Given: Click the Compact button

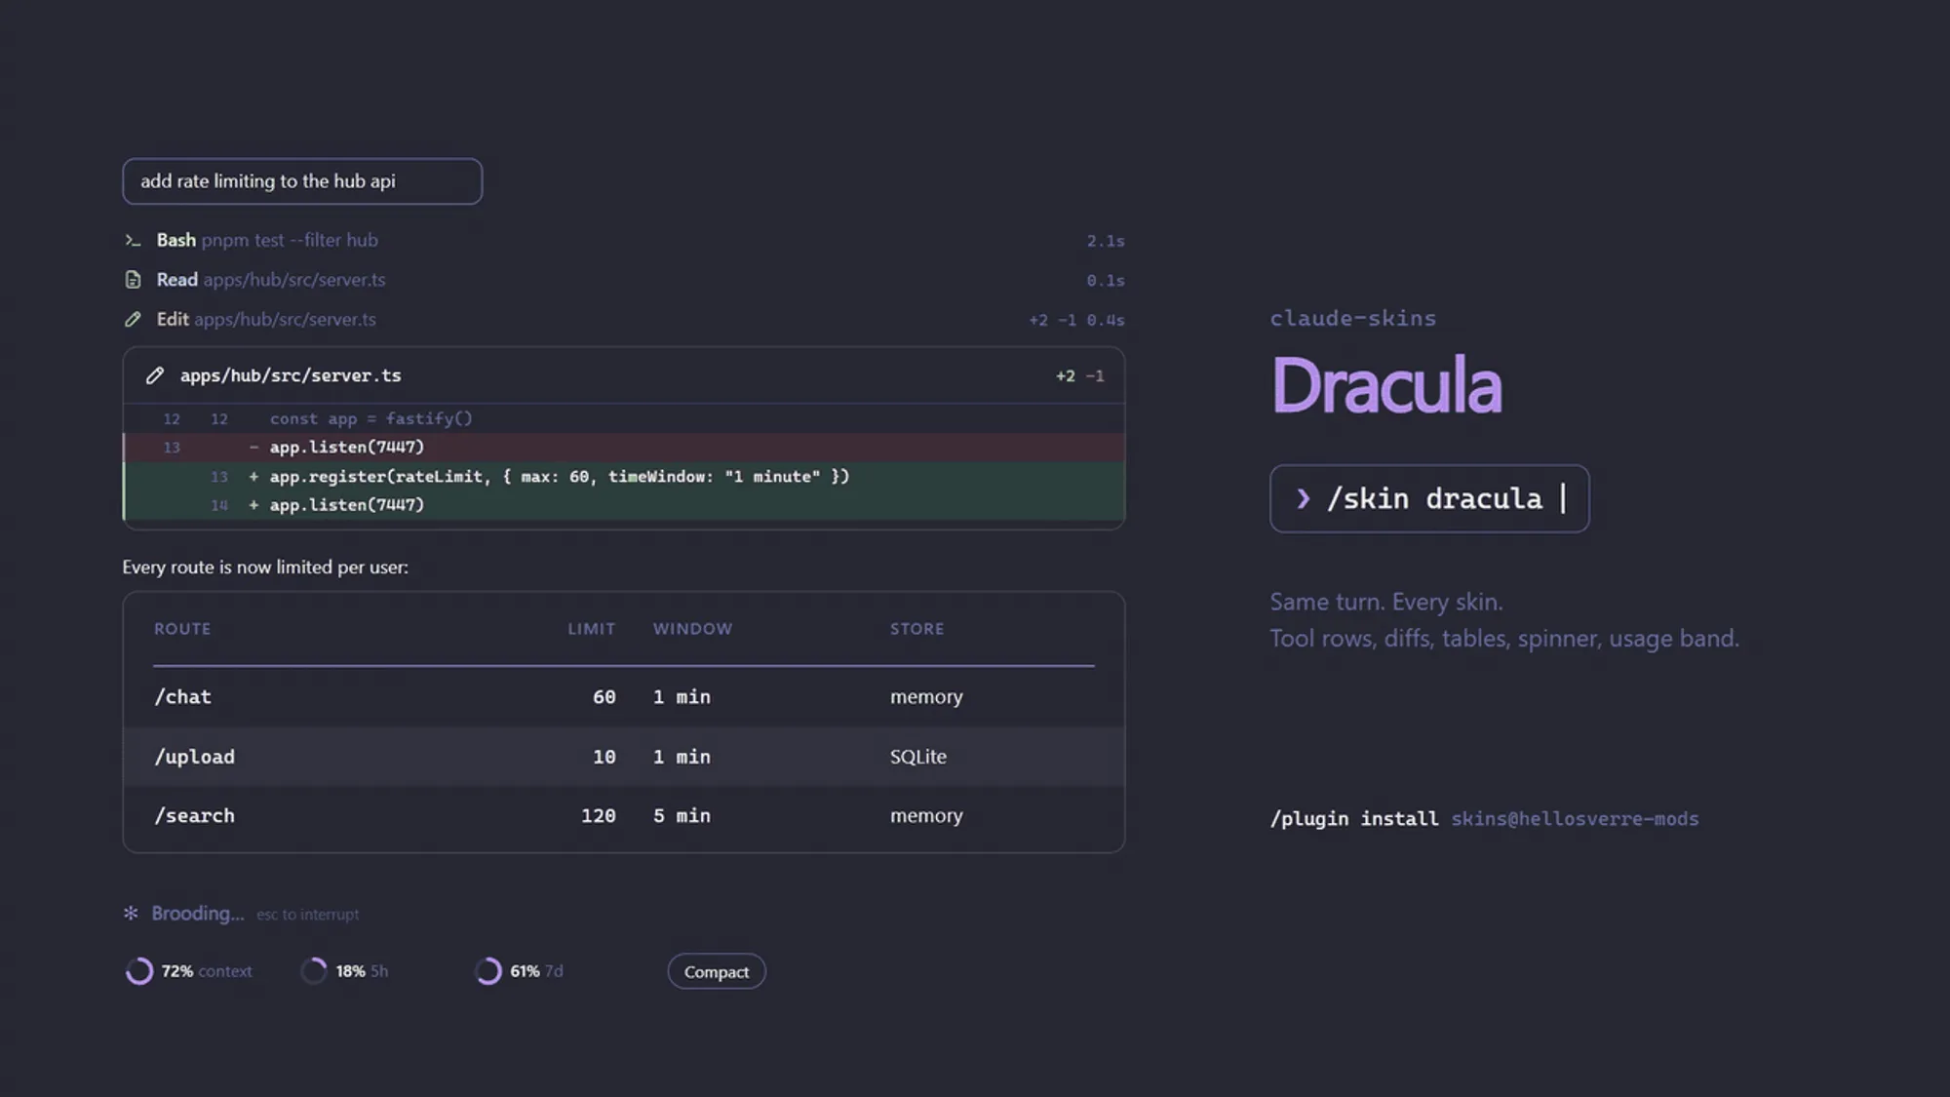Looking at the screenshot, I should pos(717,971).
